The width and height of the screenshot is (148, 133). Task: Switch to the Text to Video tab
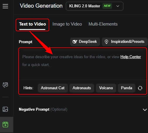32,24
